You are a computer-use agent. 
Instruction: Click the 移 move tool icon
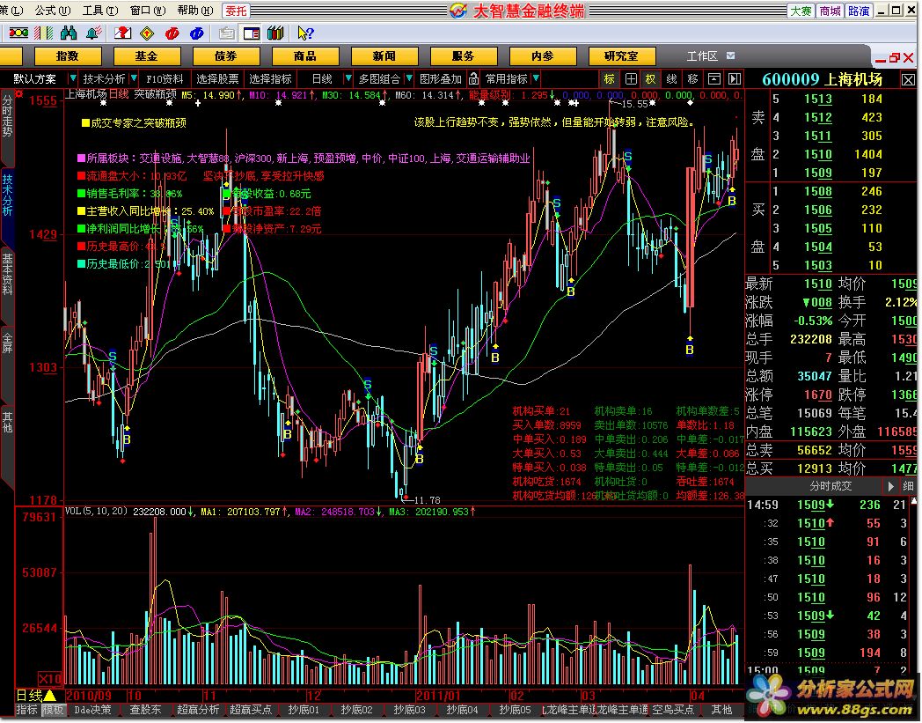(x=692, y=79)
